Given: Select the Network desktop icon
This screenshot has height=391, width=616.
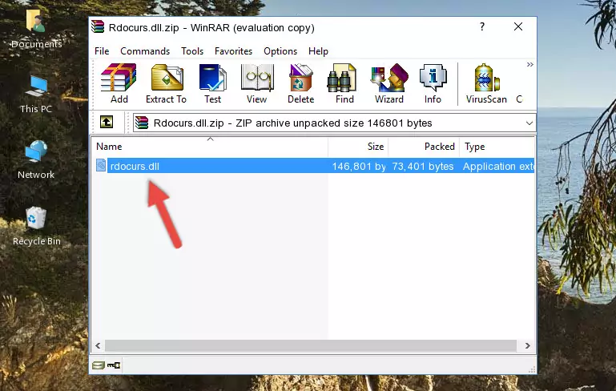Looking at the screenshot, I should (36, 160).
